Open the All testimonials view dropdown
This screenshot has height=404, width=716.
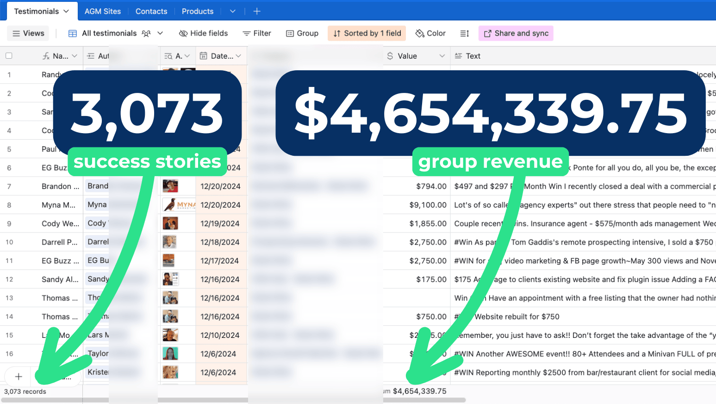pyautogui.click(x=160, y=33)
